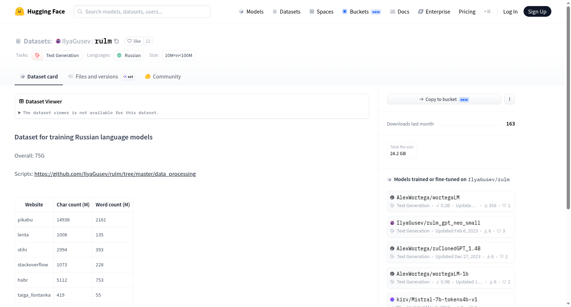This screenshot has width=571, height=307.
Task: Click IlyaGusev avatar next to dataset name
Action: point(58,41)
